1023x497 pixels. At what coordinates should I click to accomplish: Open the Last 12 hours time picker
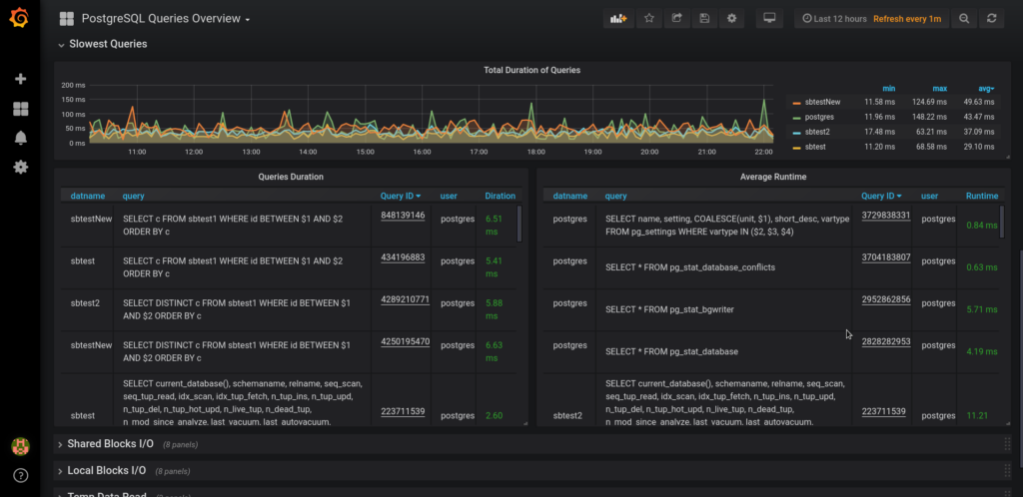[833, 19]
